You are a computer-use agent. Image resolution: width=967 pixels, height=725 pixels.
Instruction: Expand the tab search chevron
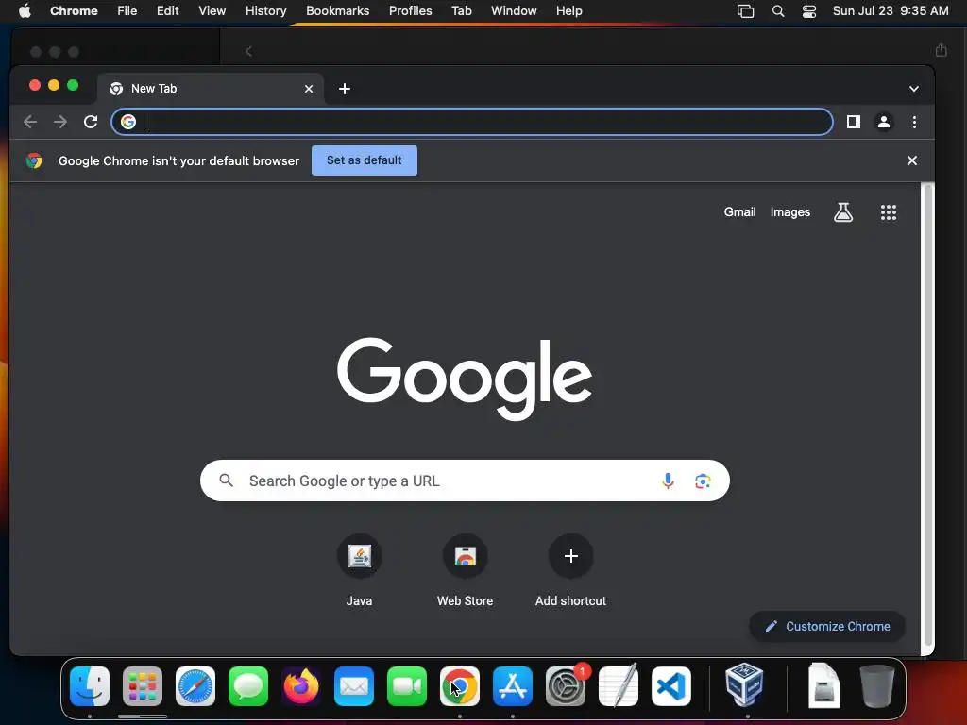coord(914,89)
